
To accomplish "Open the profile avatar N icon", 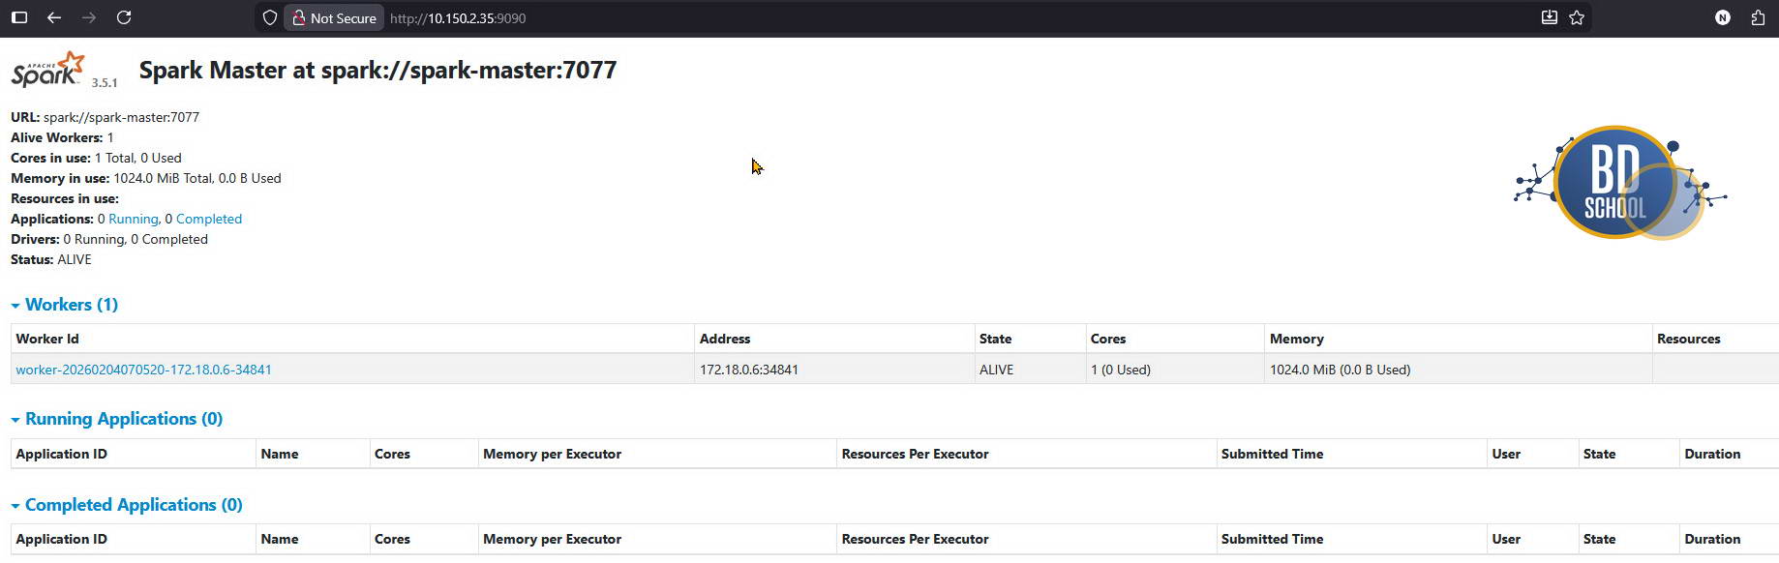I will click(1723, 17).
